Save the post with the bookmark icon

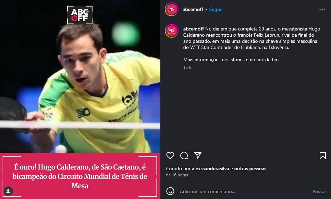click(322, 156)
